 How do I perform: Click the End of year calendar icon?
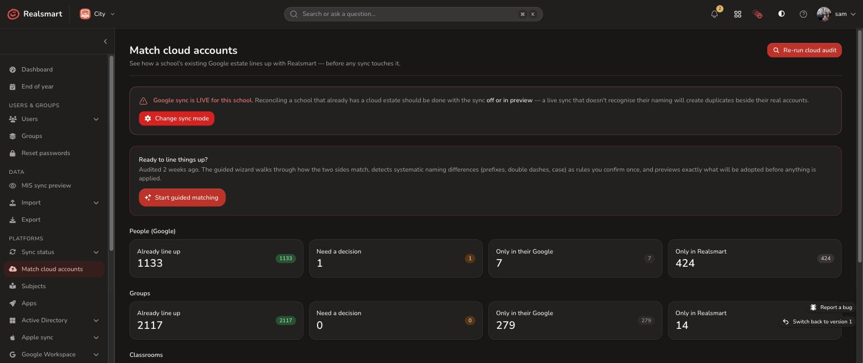point(13,86)
